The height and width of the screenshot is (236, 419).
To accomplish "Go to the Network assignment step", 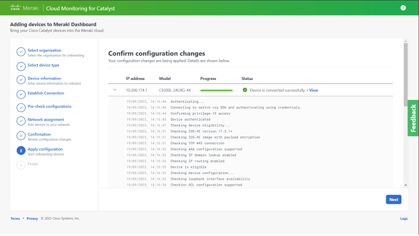I will pyautogui.click(x=46, y=120).
